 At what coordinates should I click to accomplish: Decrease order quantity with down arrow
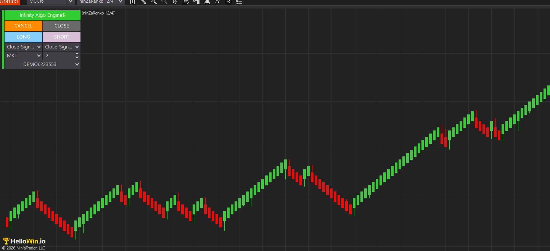point(77,58)
